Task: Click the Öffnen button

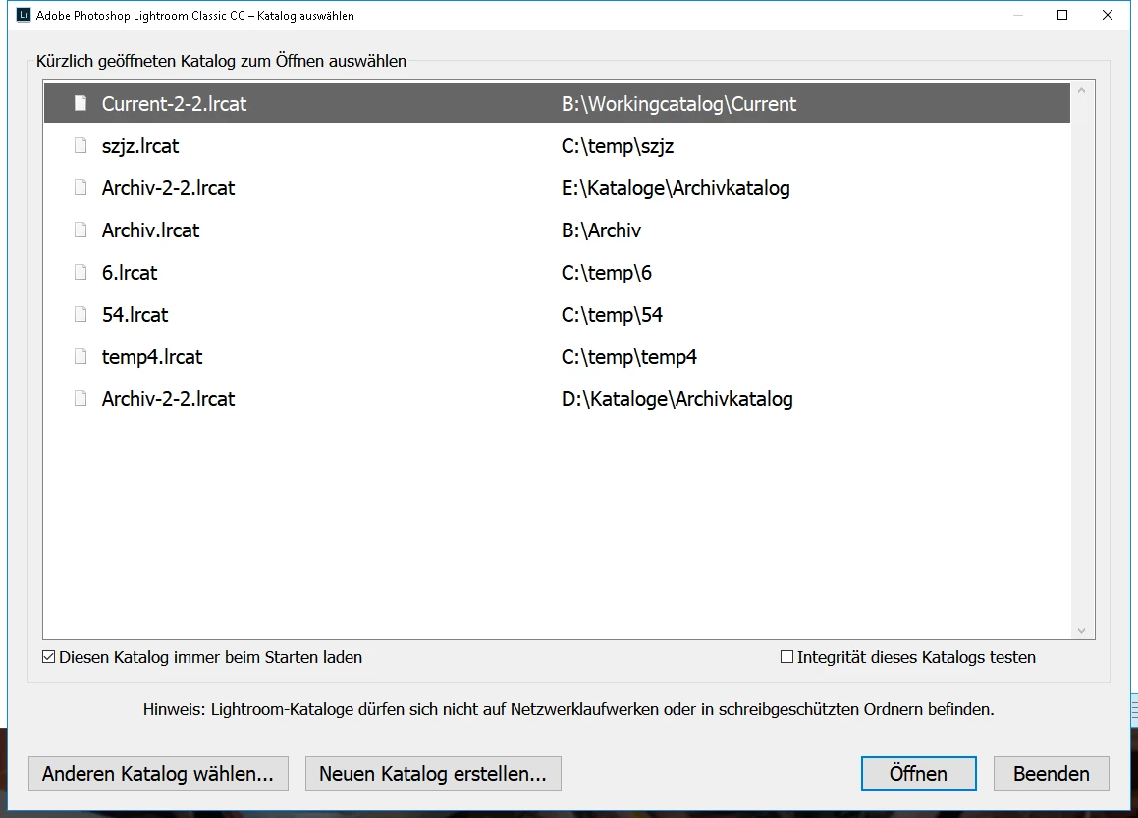Action: (919, 774)
